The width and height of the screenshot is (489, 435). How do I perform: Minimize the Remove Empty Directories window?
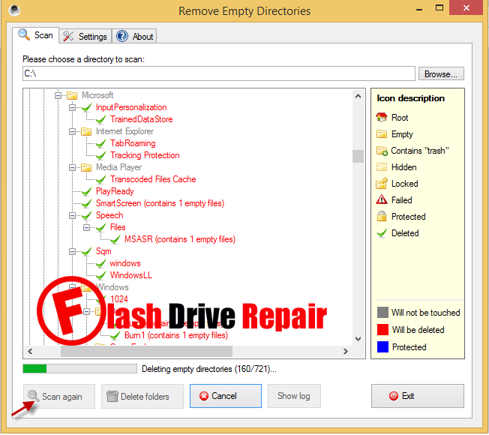(419, 9)
